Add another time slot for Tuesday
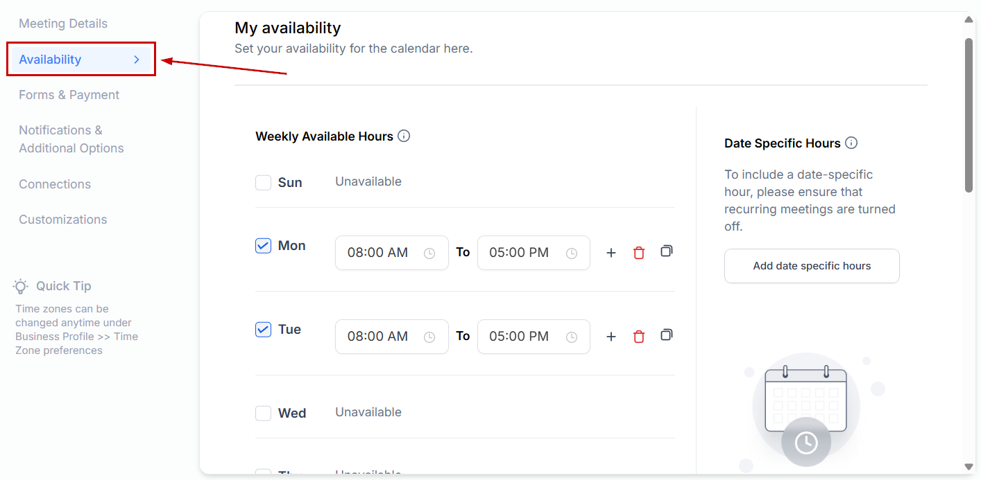The height and width of the screenshot is (480, 981). pos(611,337)
